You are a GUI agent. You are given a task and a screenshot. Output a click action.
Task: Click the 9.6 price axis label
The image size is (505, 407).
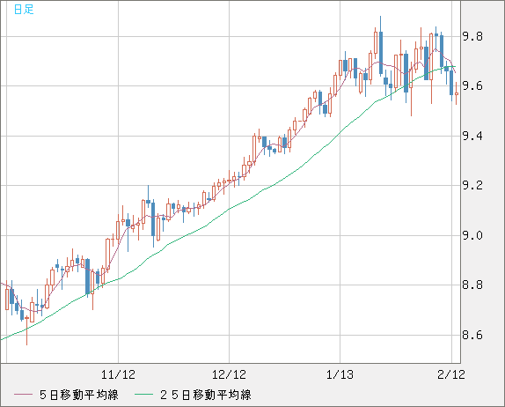[472, 86]
